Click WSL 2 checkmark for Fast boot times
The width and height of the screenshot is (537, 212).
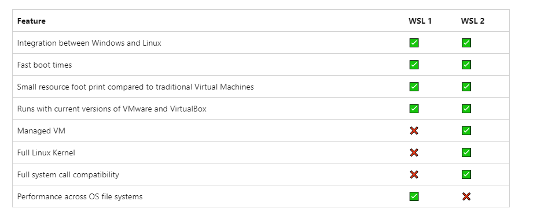466,65
